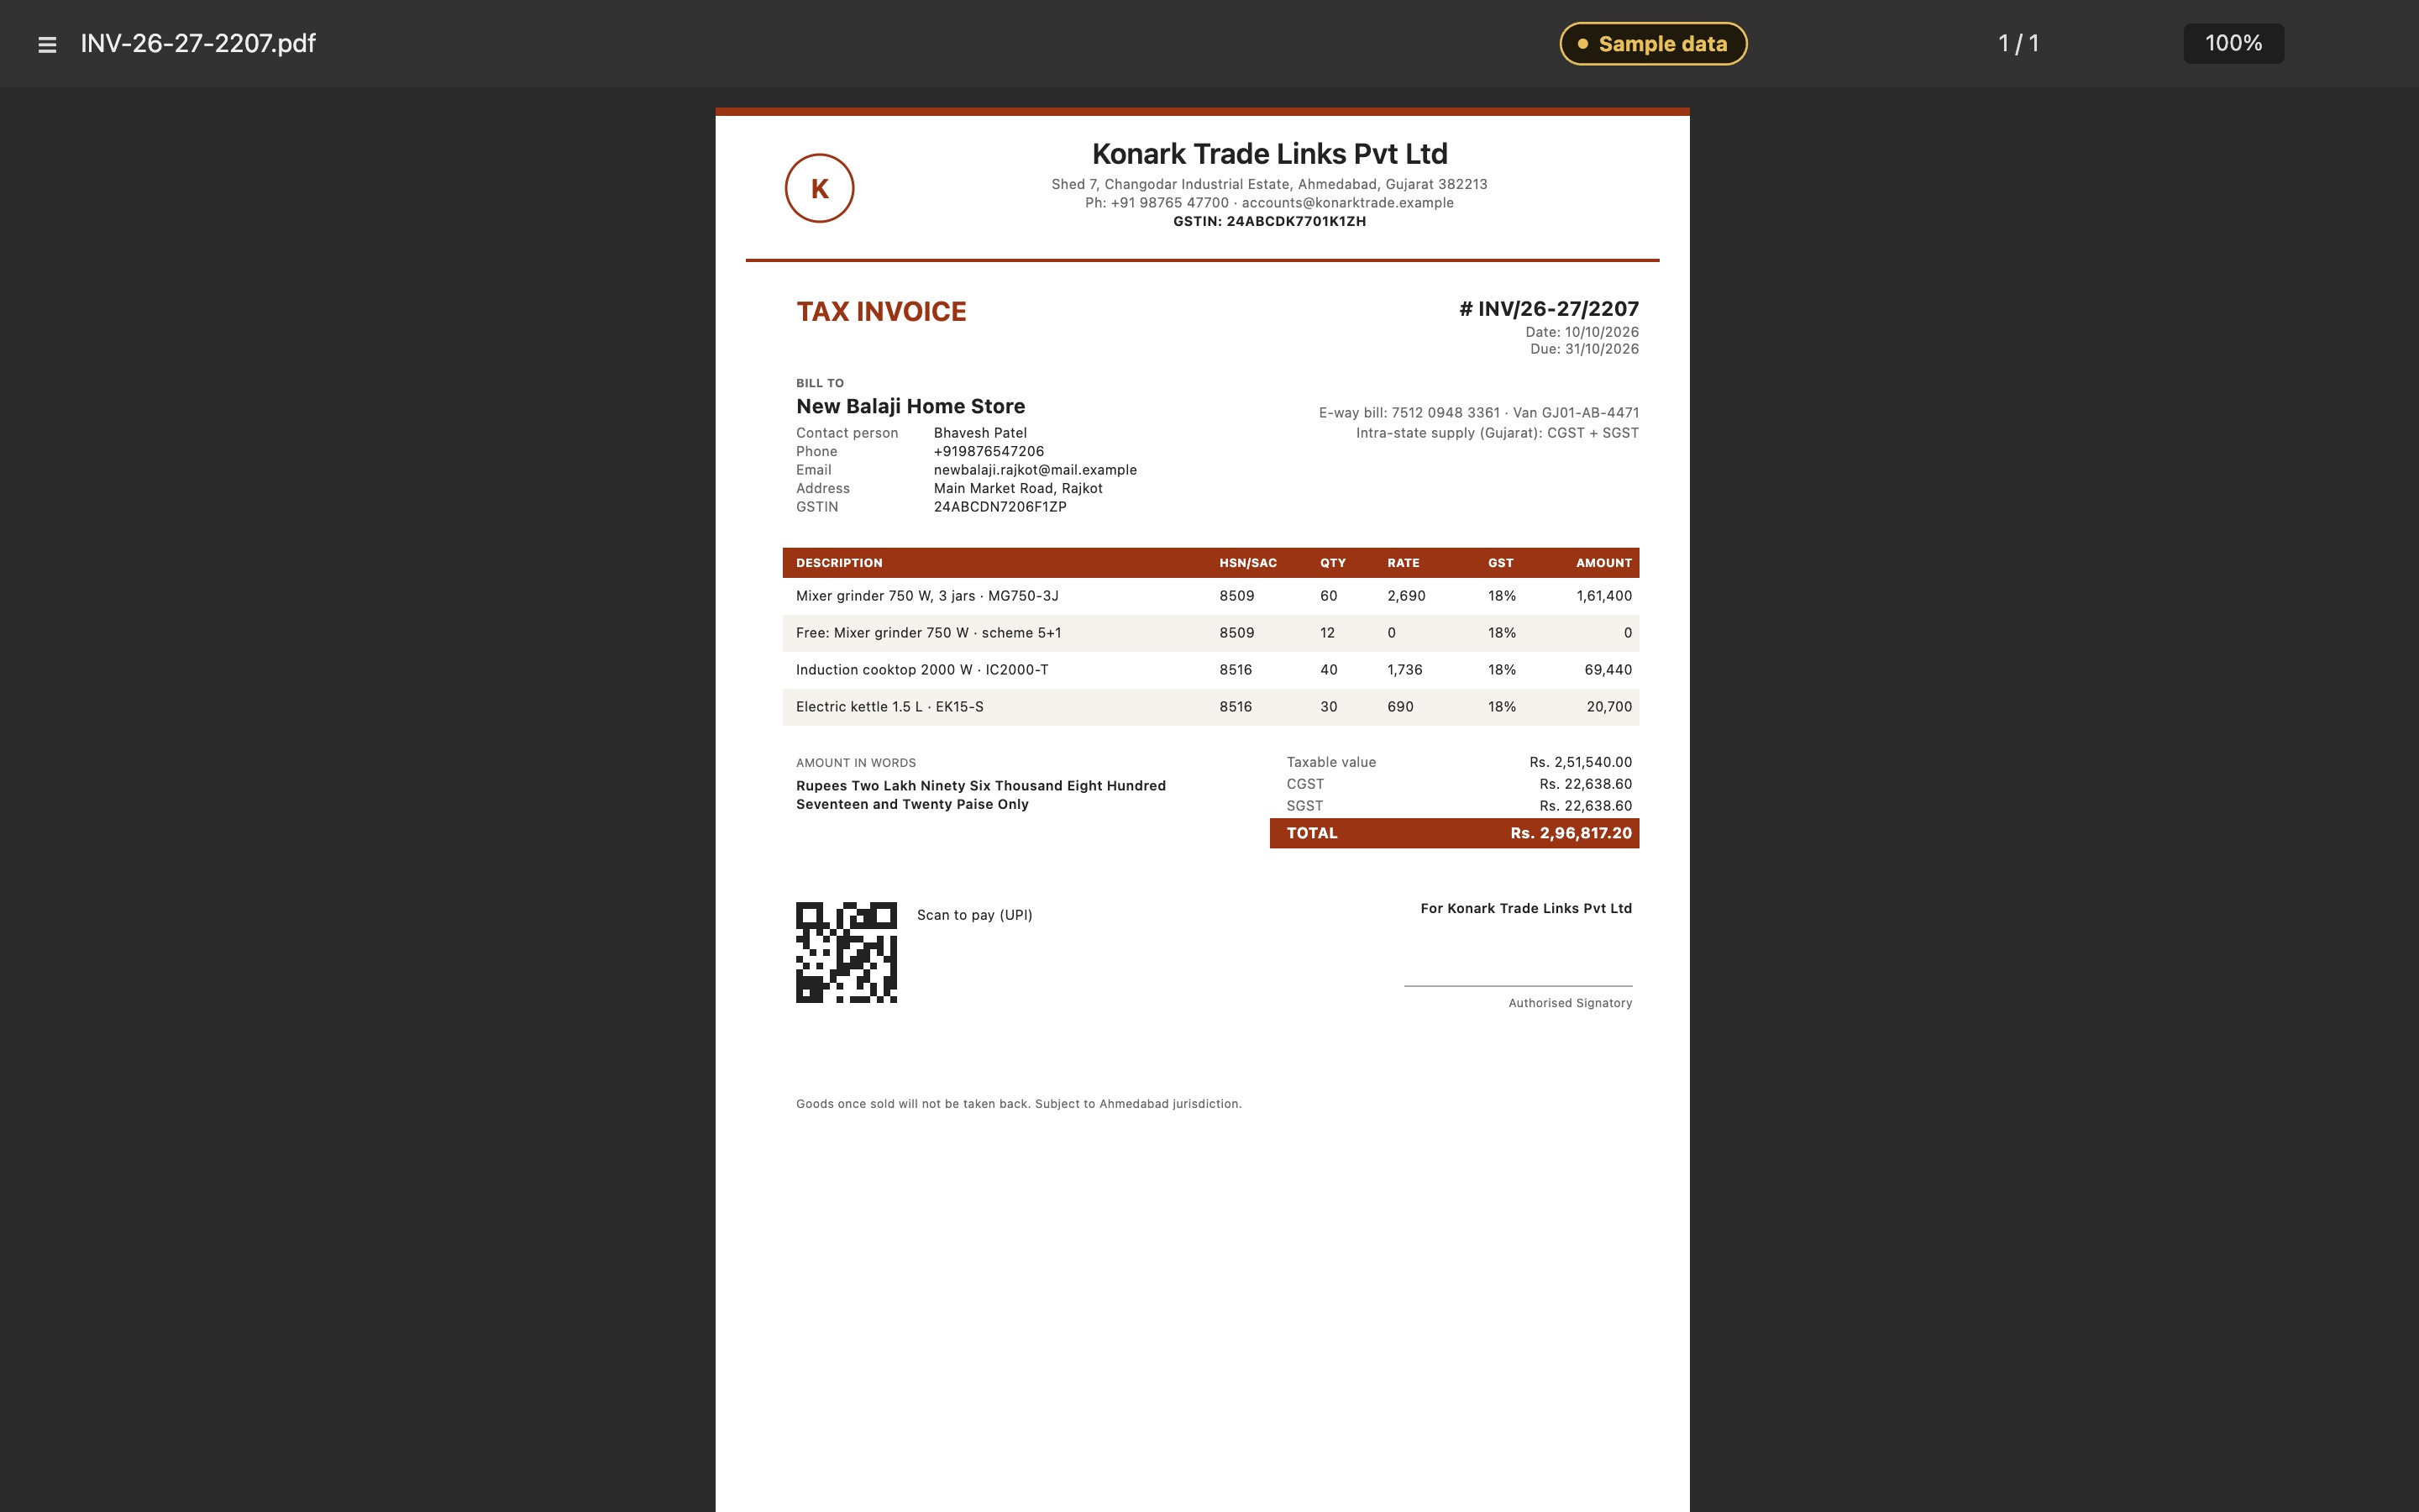Click amount 20,700 in Electric kettle row
The height and width of the screenshot is (1512, 2419).
(1608, 707)
